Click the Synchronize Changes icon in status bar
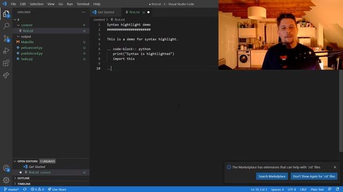Screen dimensions: 343x192 click(25, 189)
